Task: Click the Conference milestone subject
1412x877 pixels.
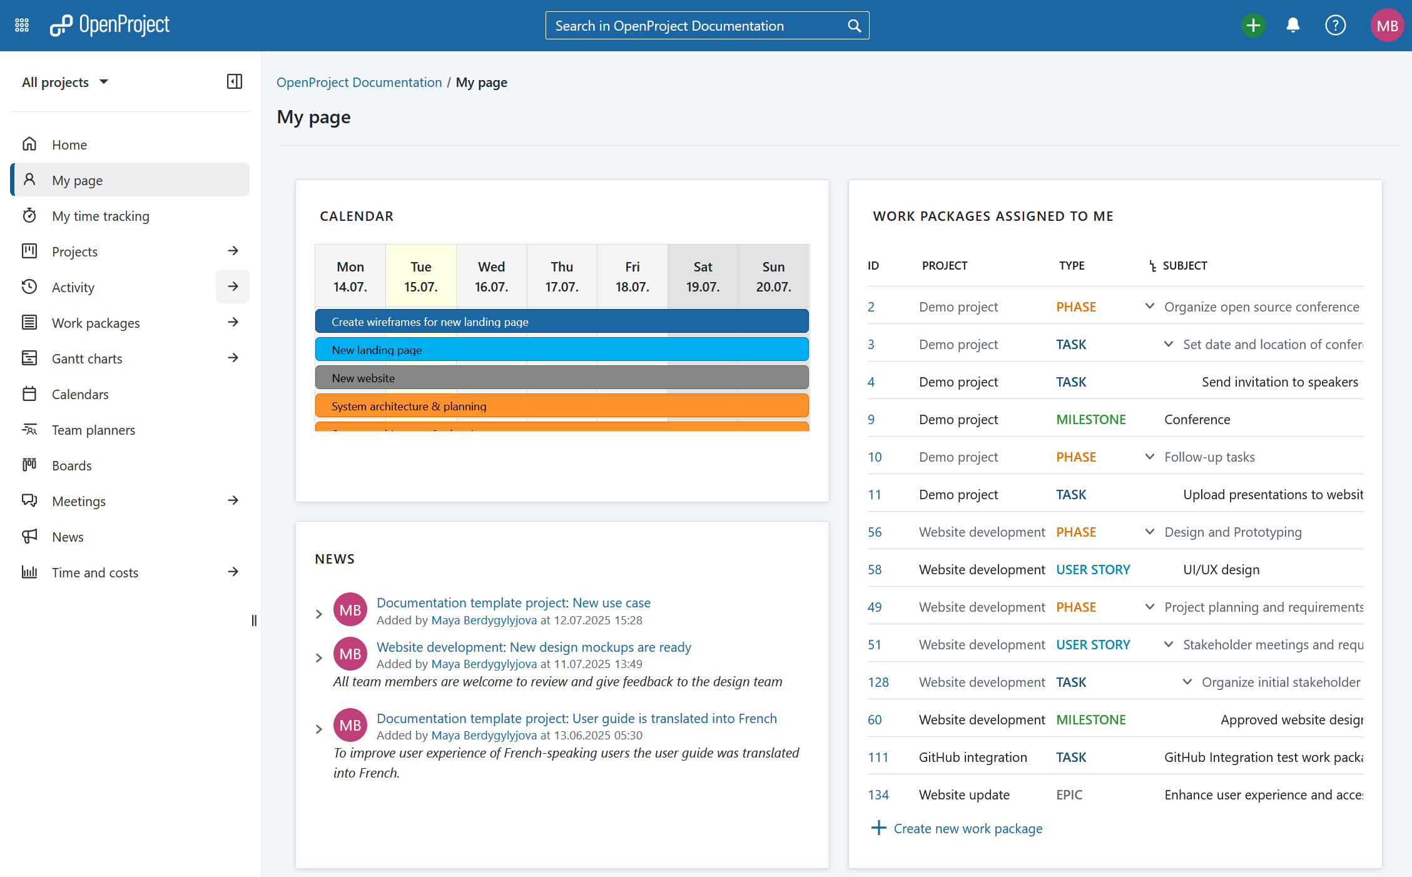Action: point(1197,419)
